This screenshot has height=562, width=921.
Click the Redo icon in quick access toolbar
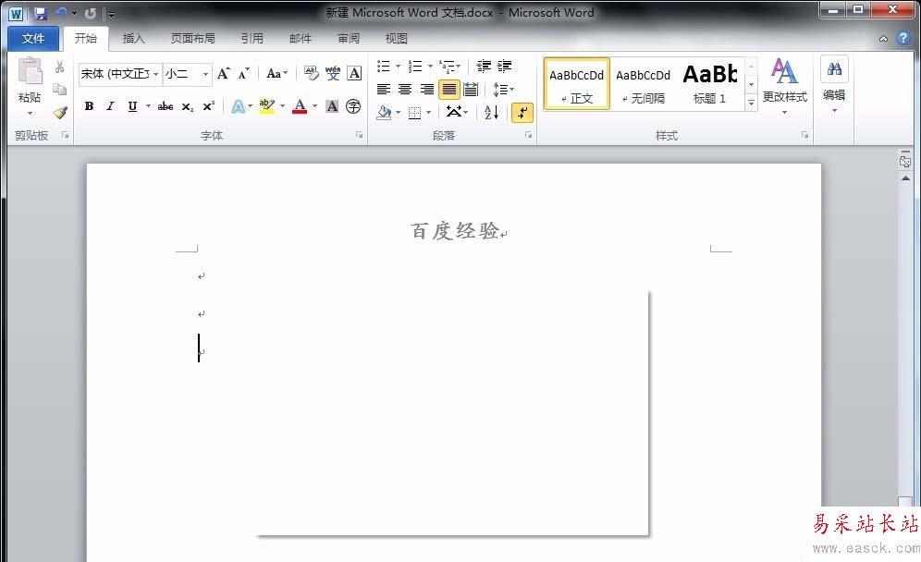click(91, 13)
